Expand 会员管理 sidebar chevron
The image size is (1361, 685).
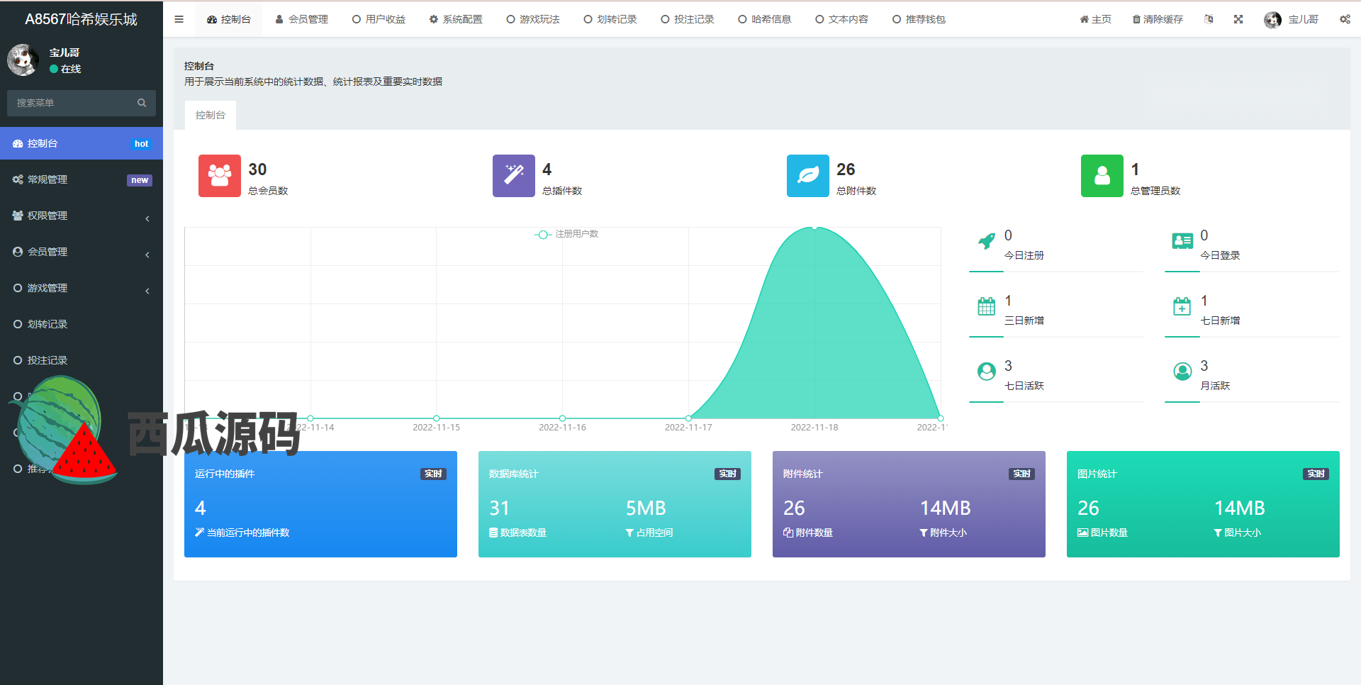tap(147, 255)
